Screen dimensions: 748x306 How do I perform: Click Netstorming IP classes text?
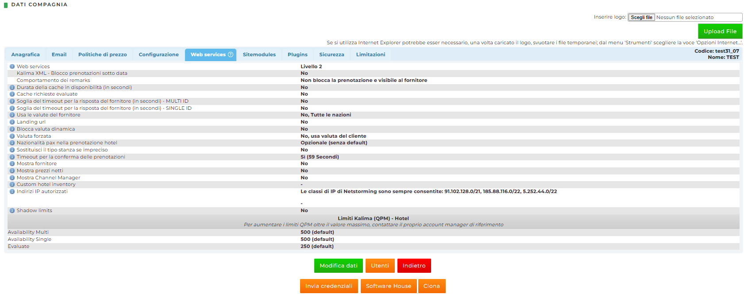pos(428,191)
